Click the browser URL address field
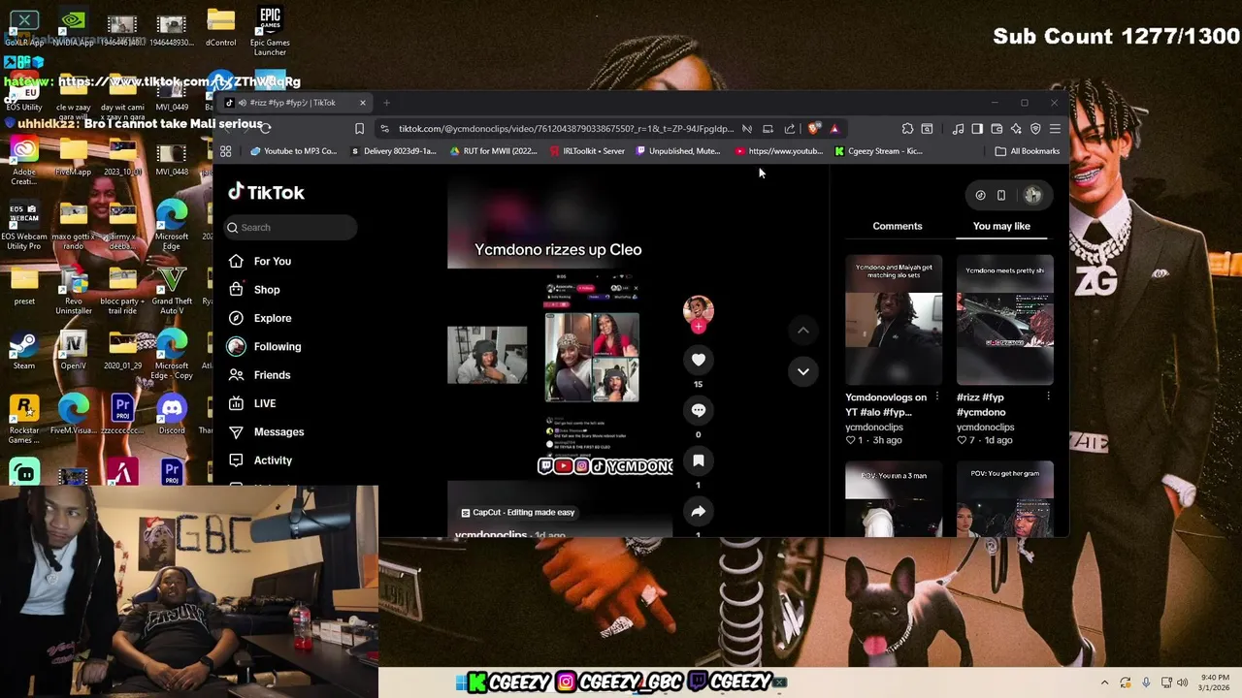1242x698 pixels. (x=566, y=129)
